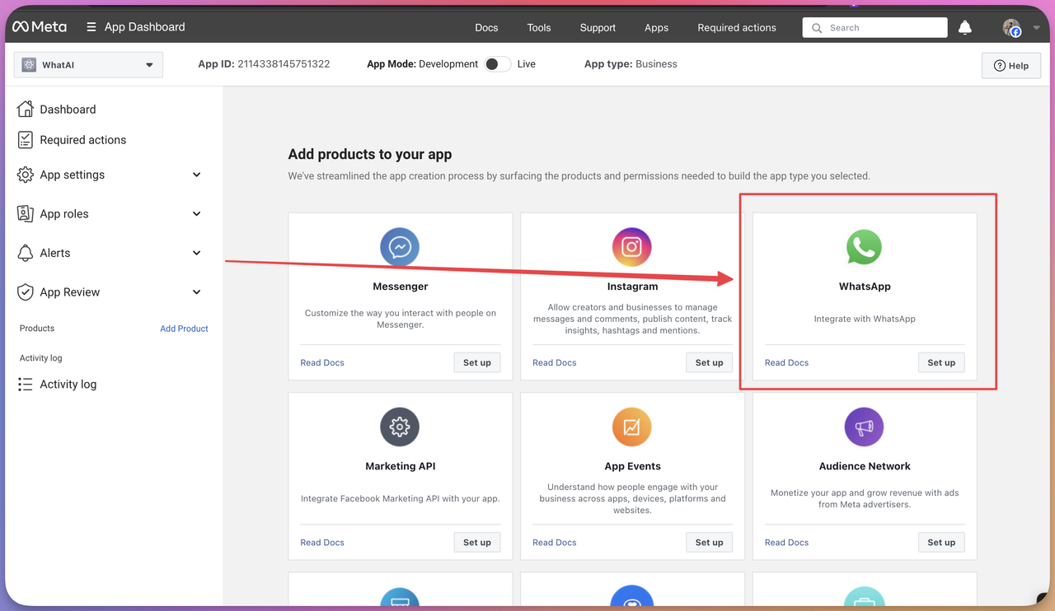Open the Support menu in top bar
1055x611 pixels.
click(x=598, y=27)
